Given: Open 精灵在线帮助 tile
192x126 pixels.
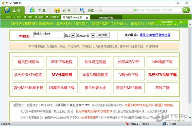Looking at the screenshot, I should coord(28,62).
